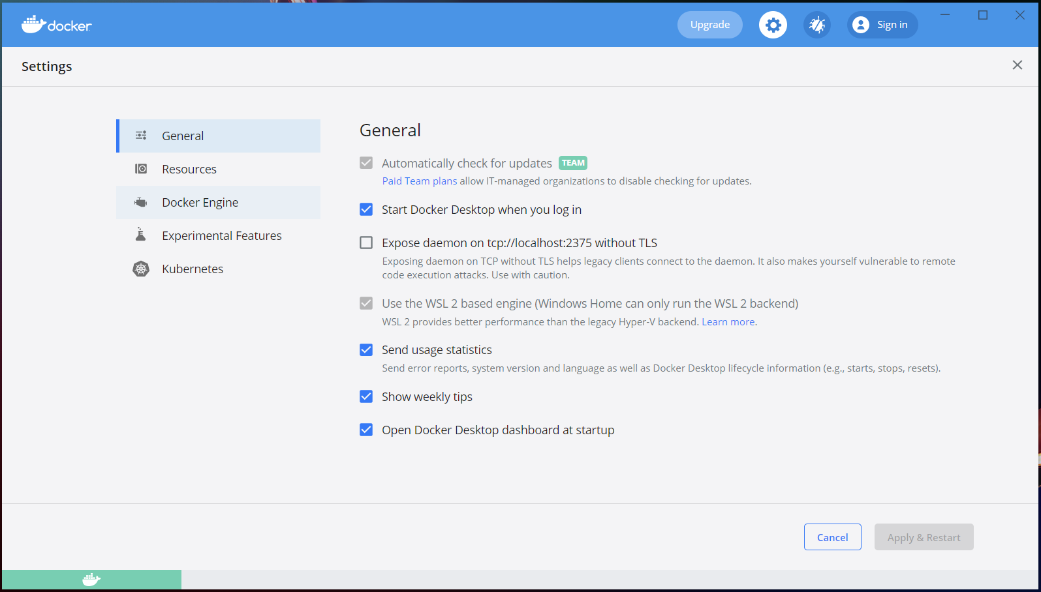
Task: Uncheck Start Docker Desktop when you log in
Action: coord(366,209)
